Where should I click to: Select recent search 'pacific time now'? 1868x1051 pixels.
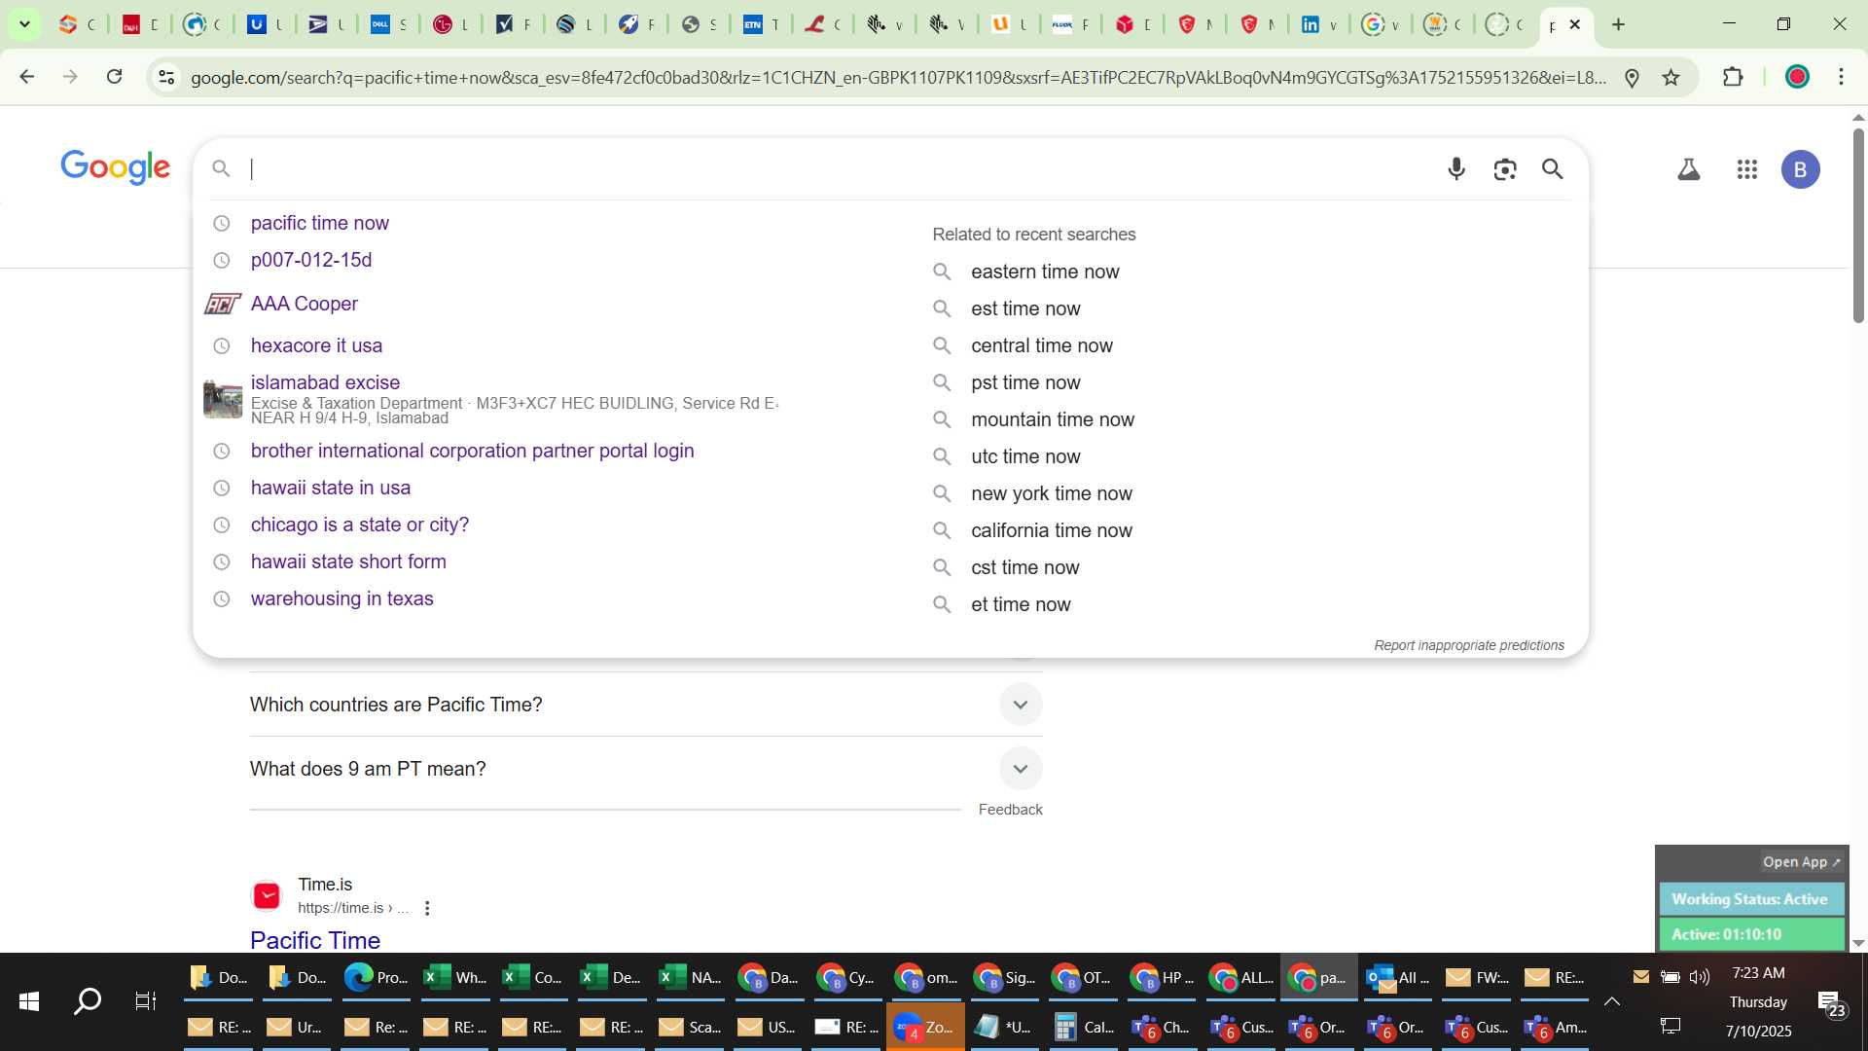320,223
